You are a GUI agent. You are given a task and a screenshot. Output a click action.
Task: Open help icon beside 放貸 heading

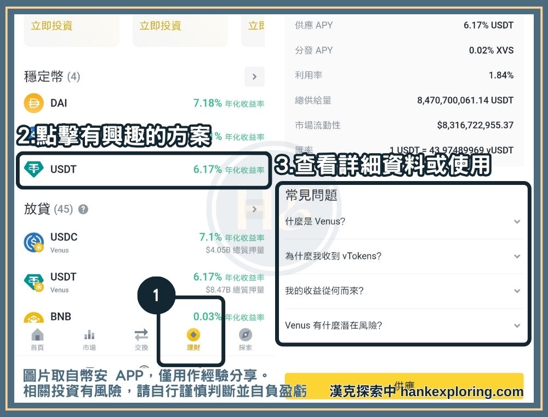[x=83, y=210]
